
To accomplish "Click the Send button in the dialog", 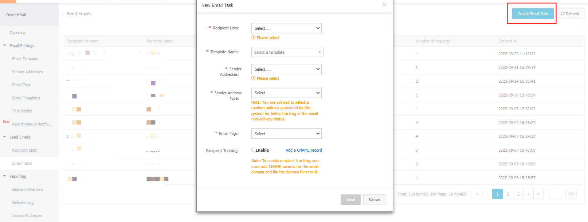I will 350,200.
